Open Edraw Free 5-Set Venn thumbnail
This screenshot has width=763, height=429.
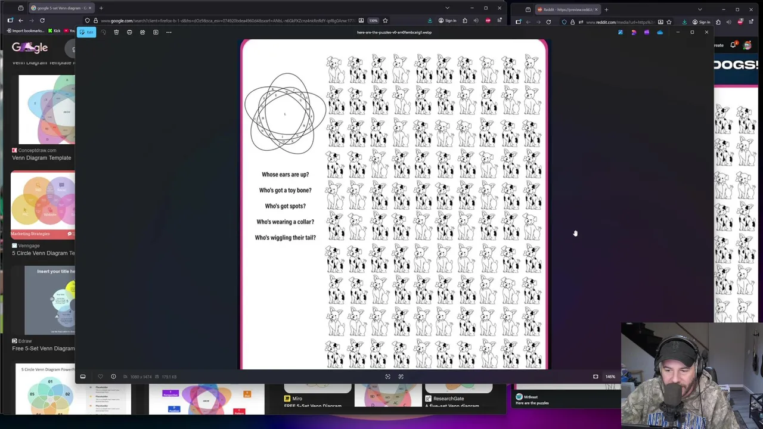coord(49,300)
